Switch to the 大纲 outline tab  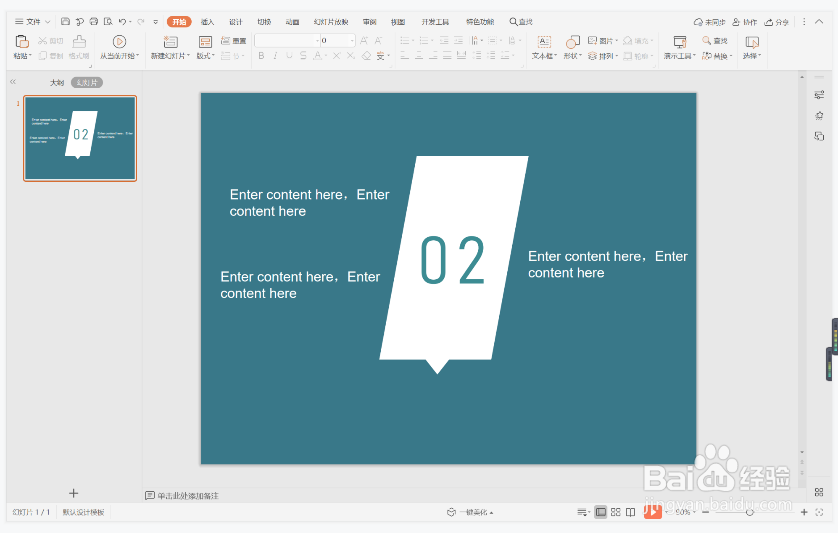pos(57,83)
